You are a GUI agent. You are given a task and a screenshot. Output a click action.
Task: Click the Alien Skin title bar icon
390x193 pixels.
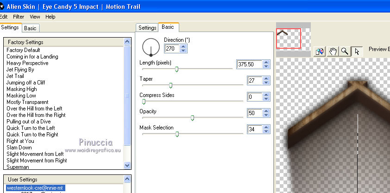pyautogui.click(x=2, y=6)
